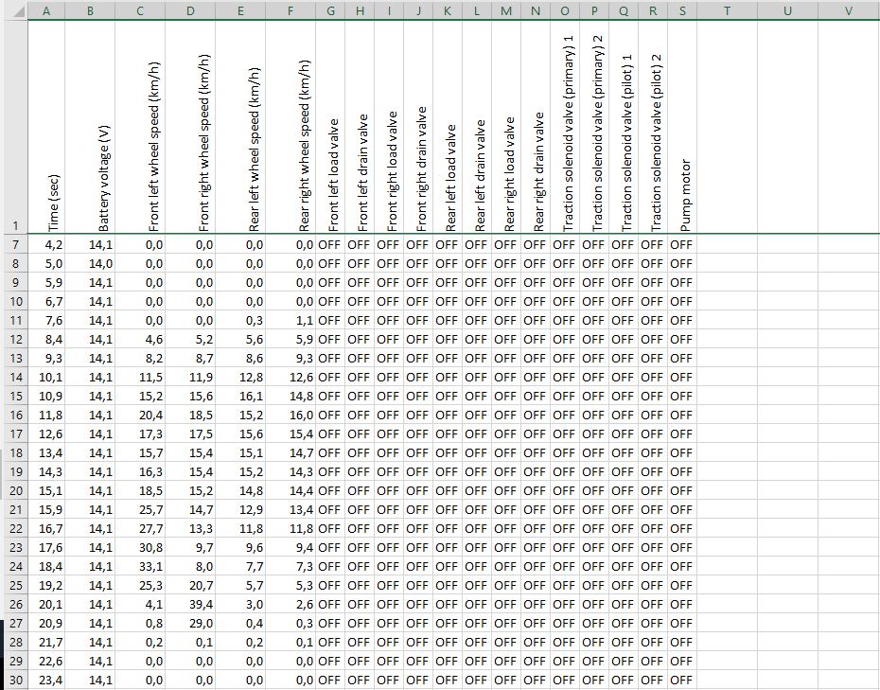Select row 1 header

[16, 126]
